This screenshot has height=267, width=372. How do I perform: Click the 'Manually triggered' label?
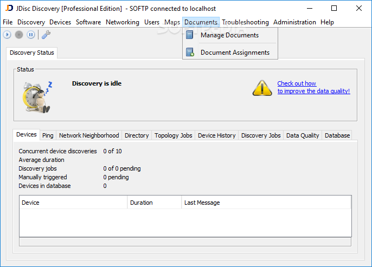coord(43,177)
